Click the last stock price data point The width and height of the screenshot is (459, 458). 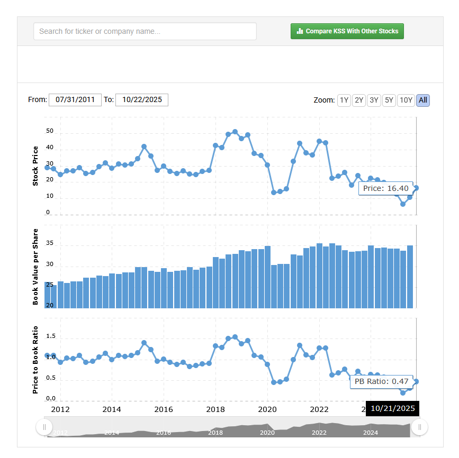(x=416, y=188)
